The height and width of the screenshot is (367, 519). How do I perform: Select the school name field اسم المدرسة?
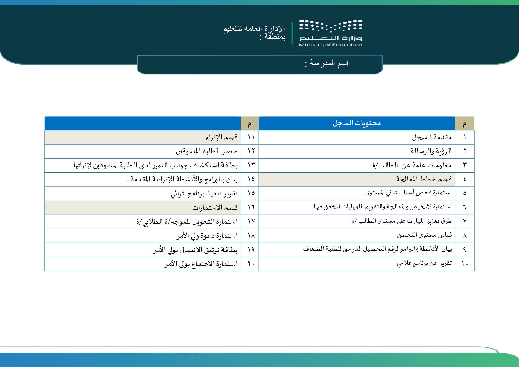tap(260, 64)
